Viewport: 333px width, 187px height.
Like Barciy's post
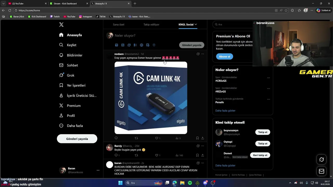[x=157, y=155]
